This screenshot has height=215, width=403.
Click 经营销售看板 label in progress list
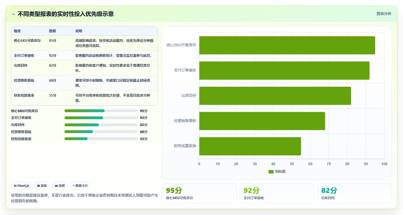(21, 132)
